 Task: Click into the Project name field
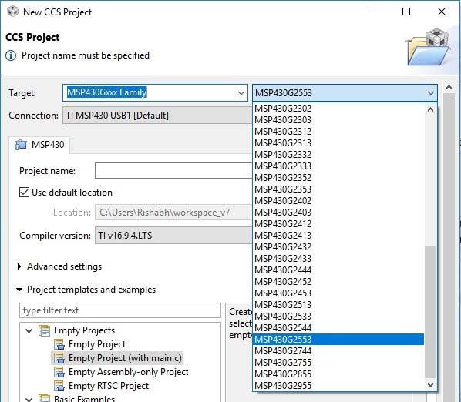[173, 171]
